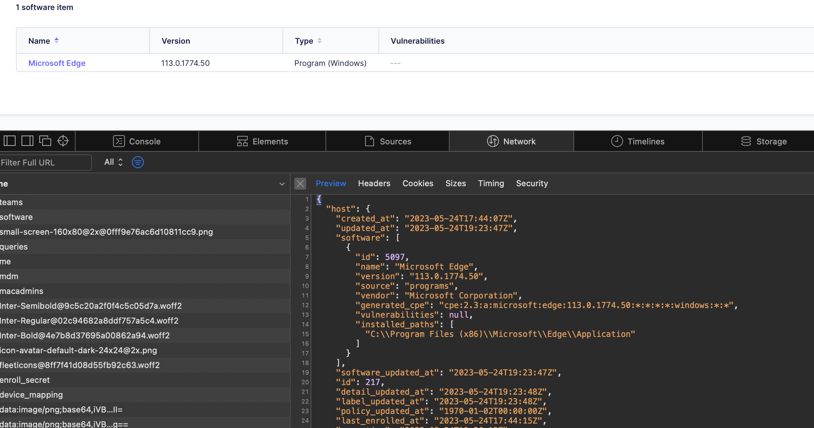Dock the inspector to the bottom

coord(10,141)
